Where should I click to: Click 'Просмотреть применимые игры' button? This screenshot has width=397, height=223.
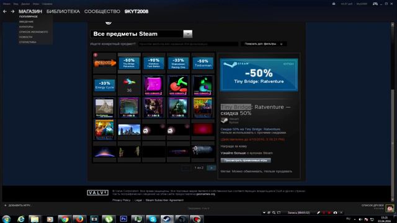(x=246, y=160)
